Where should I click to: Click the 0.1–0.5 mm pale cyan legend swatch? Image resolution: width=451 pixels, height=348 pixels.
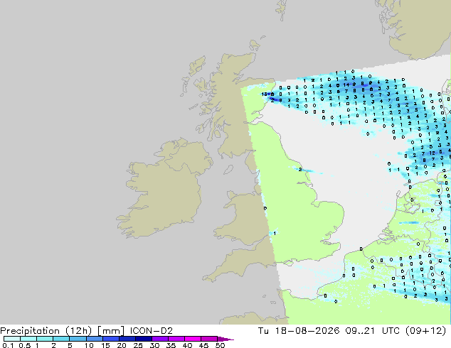click(12, 339)
